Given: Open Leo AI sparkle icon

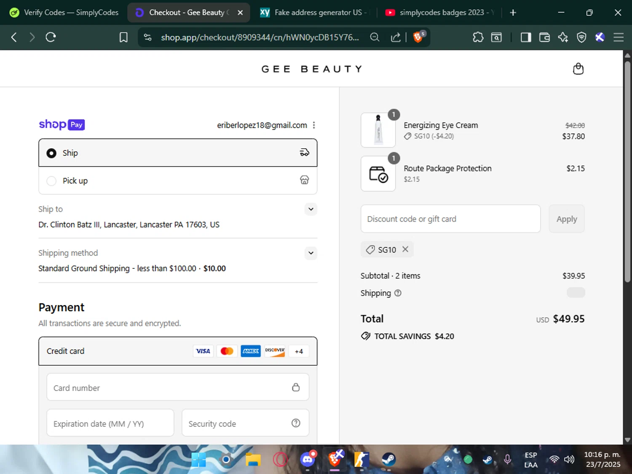Looking at the screenshot, I should pyautogui.click(x=563, y=37).
